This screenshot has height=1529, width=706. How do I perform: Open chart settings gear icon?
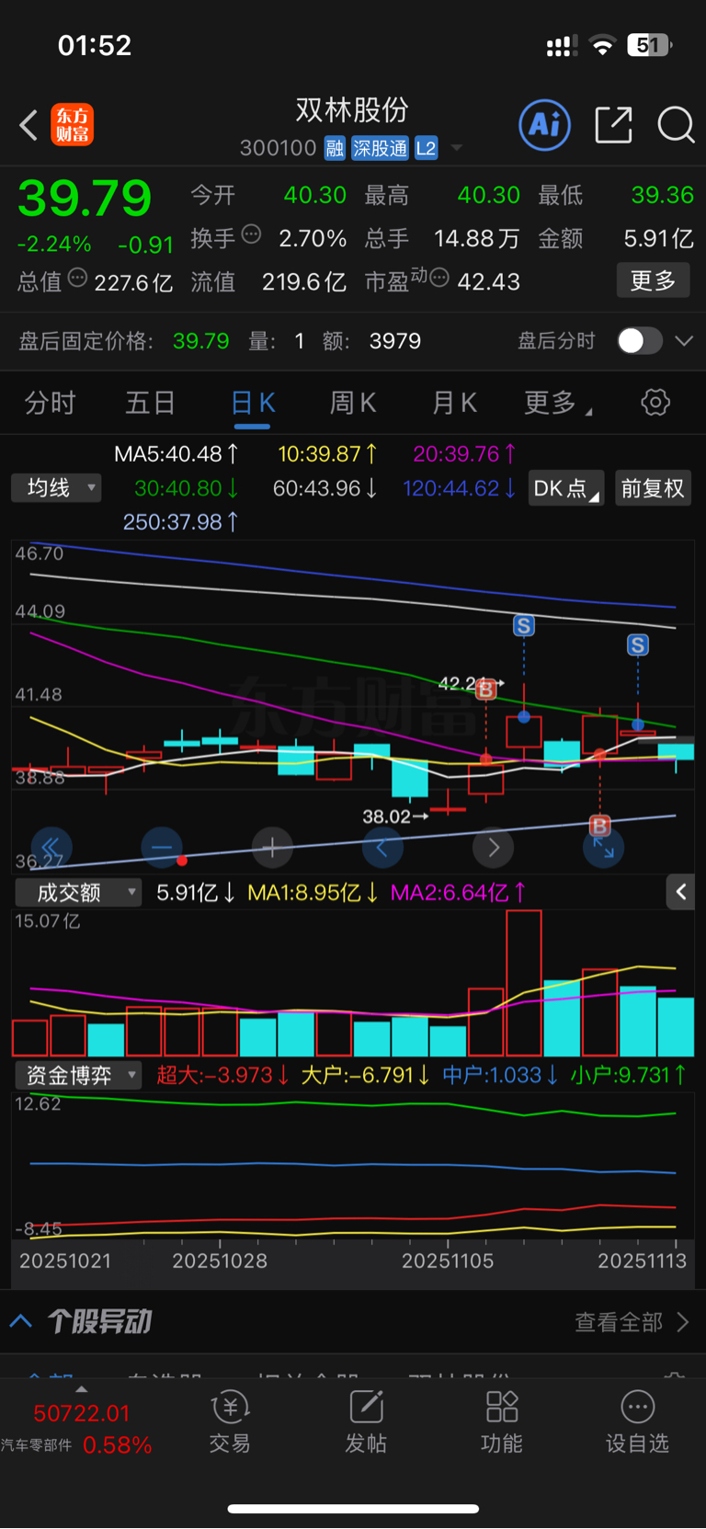click(655, 402)
